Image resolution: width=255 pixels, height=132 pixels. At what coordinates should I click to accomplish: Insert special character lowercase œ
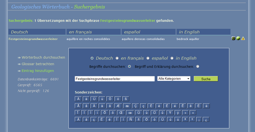(130, 113)
